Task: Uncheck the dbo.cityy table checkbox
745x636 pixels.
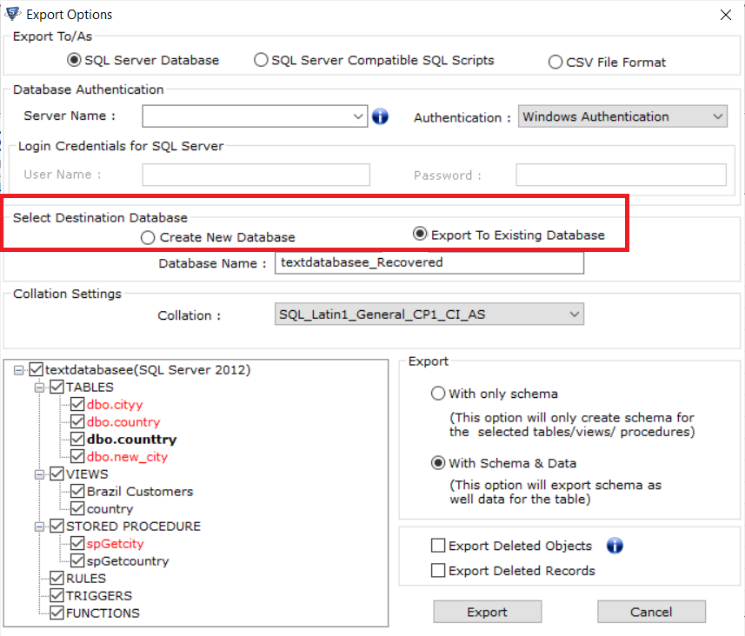Action: (77, 404)
